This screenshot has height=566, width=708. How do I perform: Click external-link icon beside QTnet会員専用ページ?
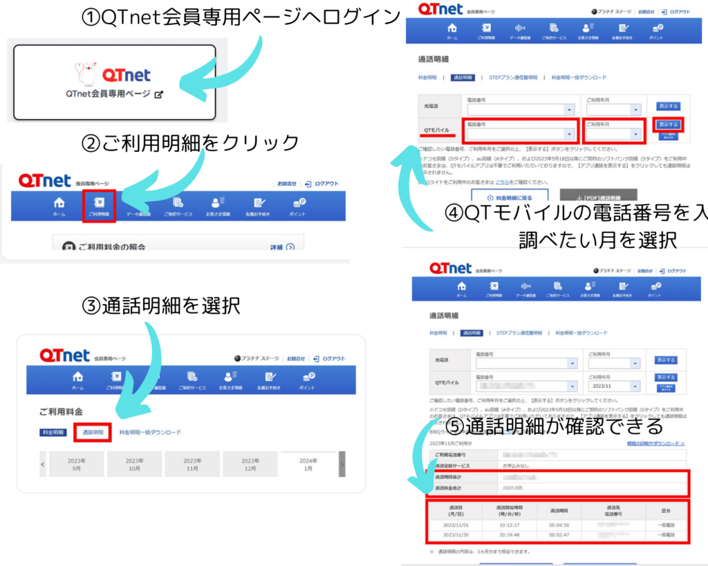pos(159,95)
